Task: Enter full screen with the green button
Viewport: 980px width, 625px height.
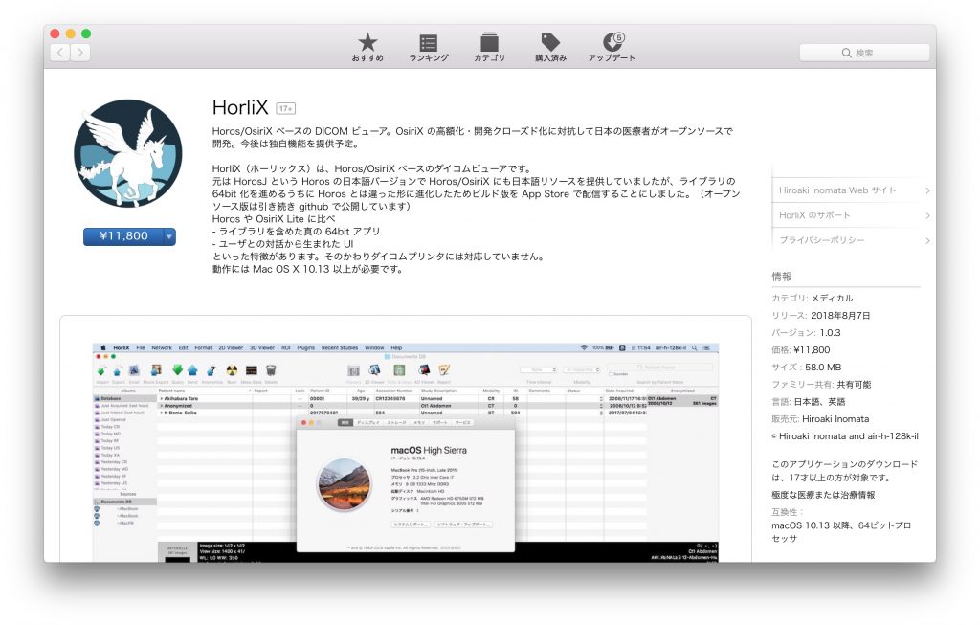Action: click(x=86, y=33)
